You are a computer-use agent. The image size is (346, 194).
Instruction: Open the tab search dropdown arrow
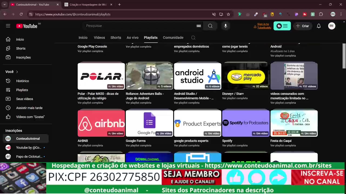(4, 5)
